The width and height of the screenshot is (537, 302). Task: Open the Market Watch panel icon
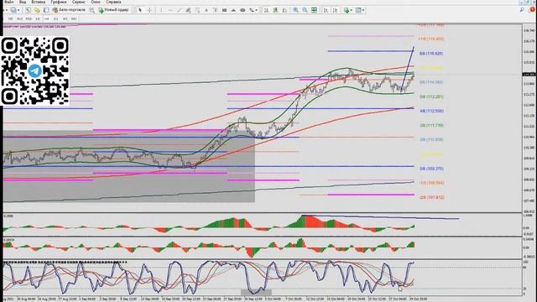28,10
